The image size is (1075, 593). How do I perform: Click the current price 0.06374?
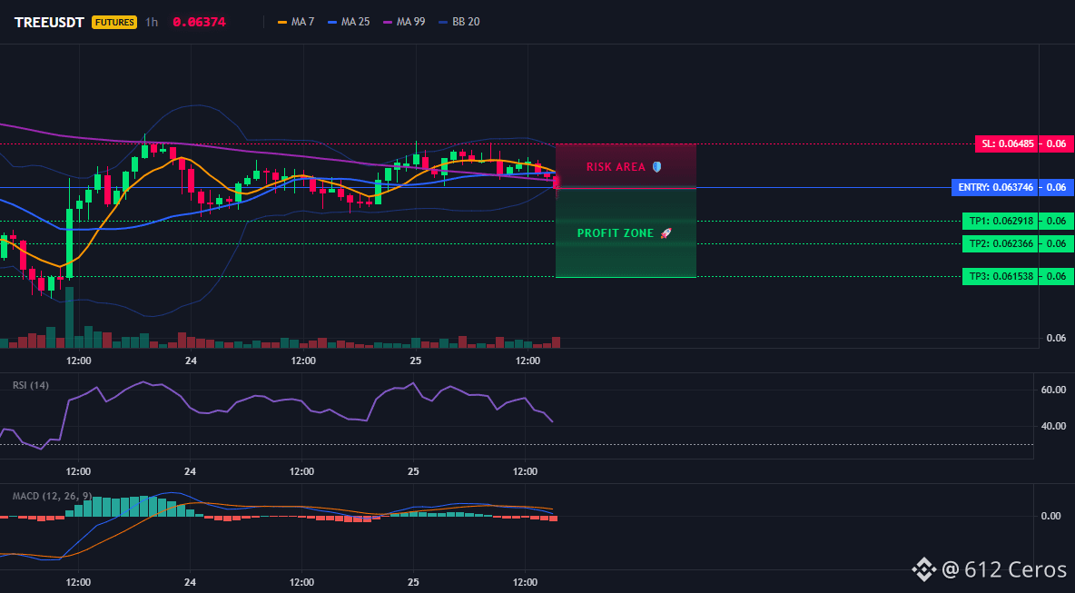point(199,22)
